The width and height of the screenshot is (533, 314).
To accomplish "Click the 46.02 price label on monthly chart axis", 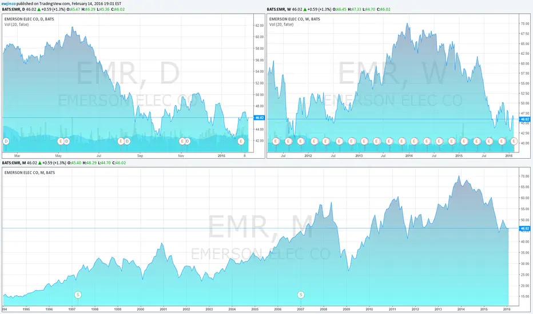I will [525, 228].
